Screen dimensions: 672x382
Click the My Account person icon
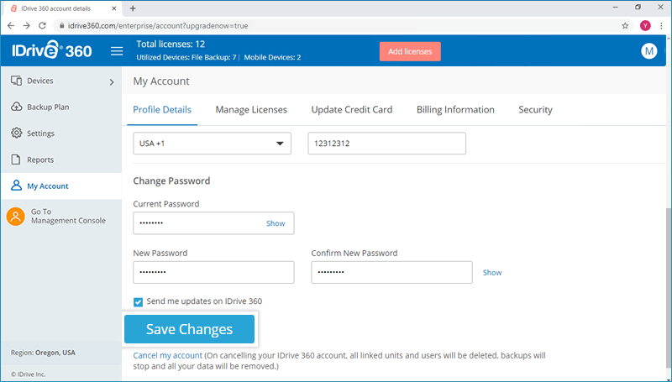[x=16, y=186]
